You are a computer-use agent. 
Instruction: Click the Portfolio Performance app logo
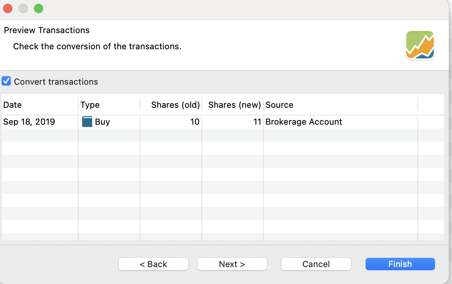pyautogui.click(x=420, y=45)
